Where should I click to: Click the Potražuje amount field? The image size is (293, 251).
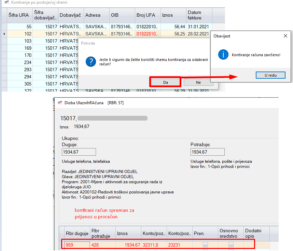[x=208, y=152]
